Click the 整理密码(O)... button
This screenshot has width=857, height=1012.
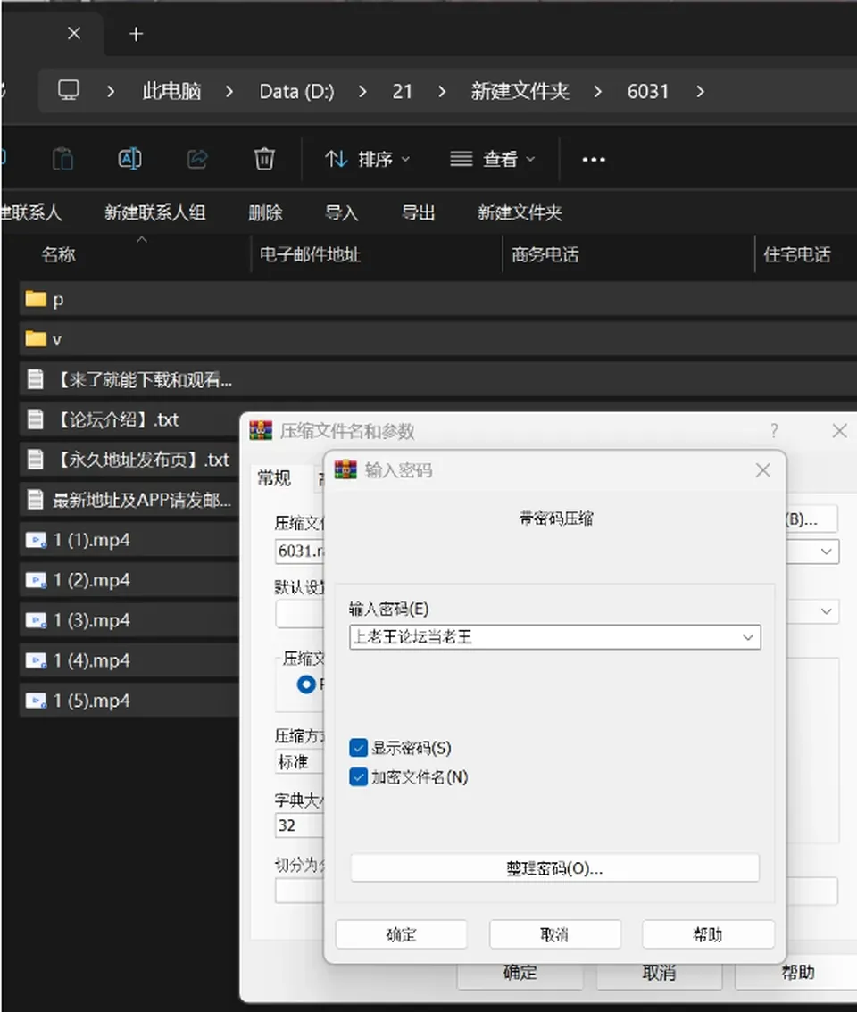[554, 868]
